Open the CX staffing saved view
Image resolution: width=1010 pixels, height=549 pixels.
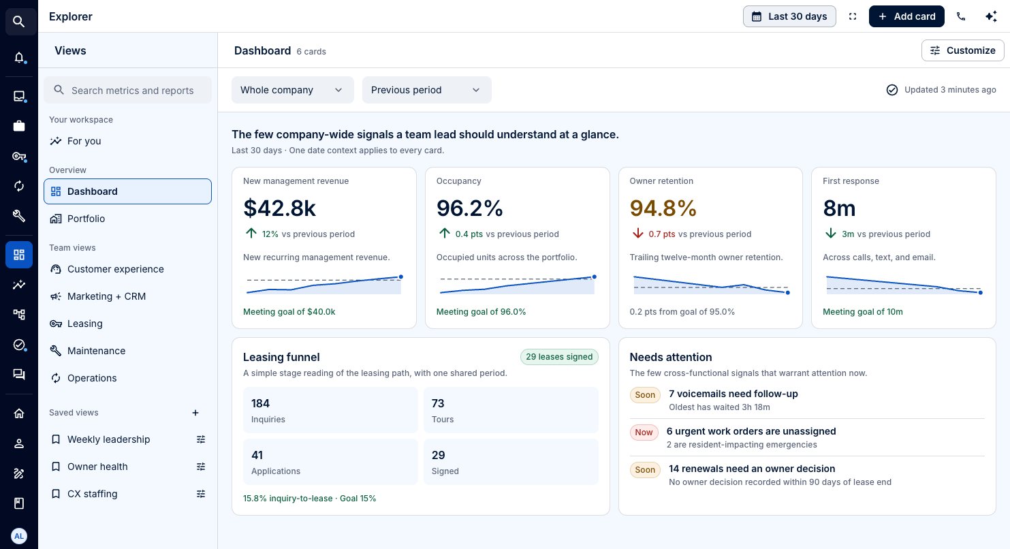(x=93, y=494)
